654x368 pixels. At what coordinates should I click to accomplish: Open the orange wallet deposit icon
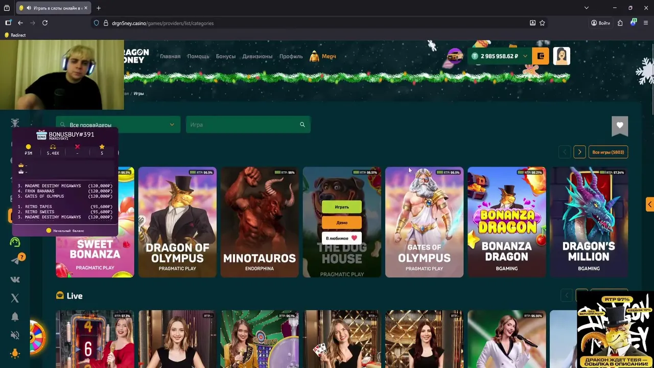pos(541,56)
